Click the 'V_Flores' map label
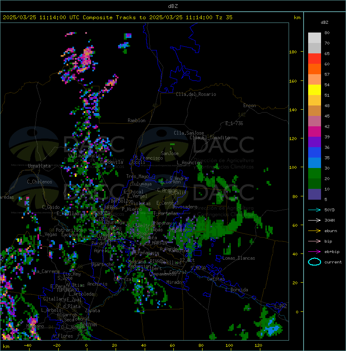The width and height of the screenshot is (346, 351). pyautogui.click(x=63, y=336)
